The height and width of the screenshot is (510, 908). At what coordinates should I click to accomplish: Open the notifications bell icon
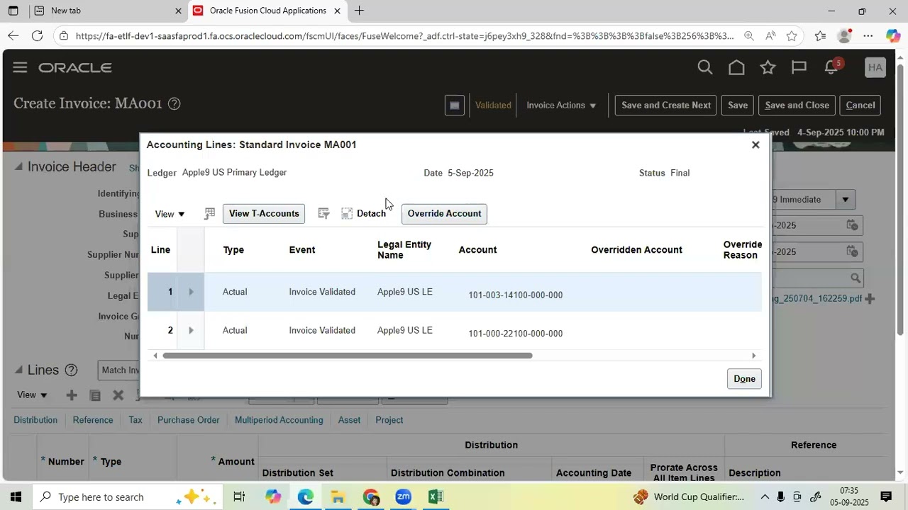coord(831,68)
